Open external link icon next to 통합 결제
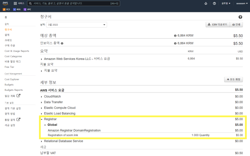 pos(19,119)
